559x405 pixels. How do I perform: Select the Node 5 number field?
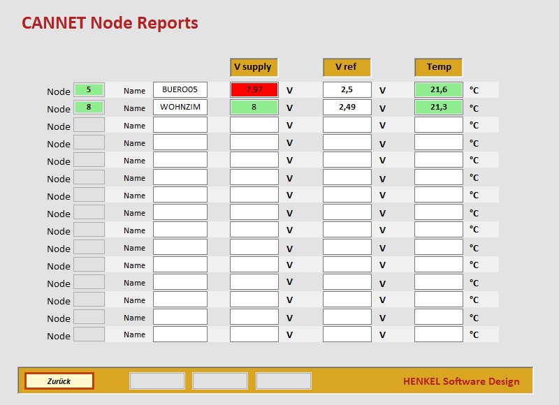coord(90,91)
